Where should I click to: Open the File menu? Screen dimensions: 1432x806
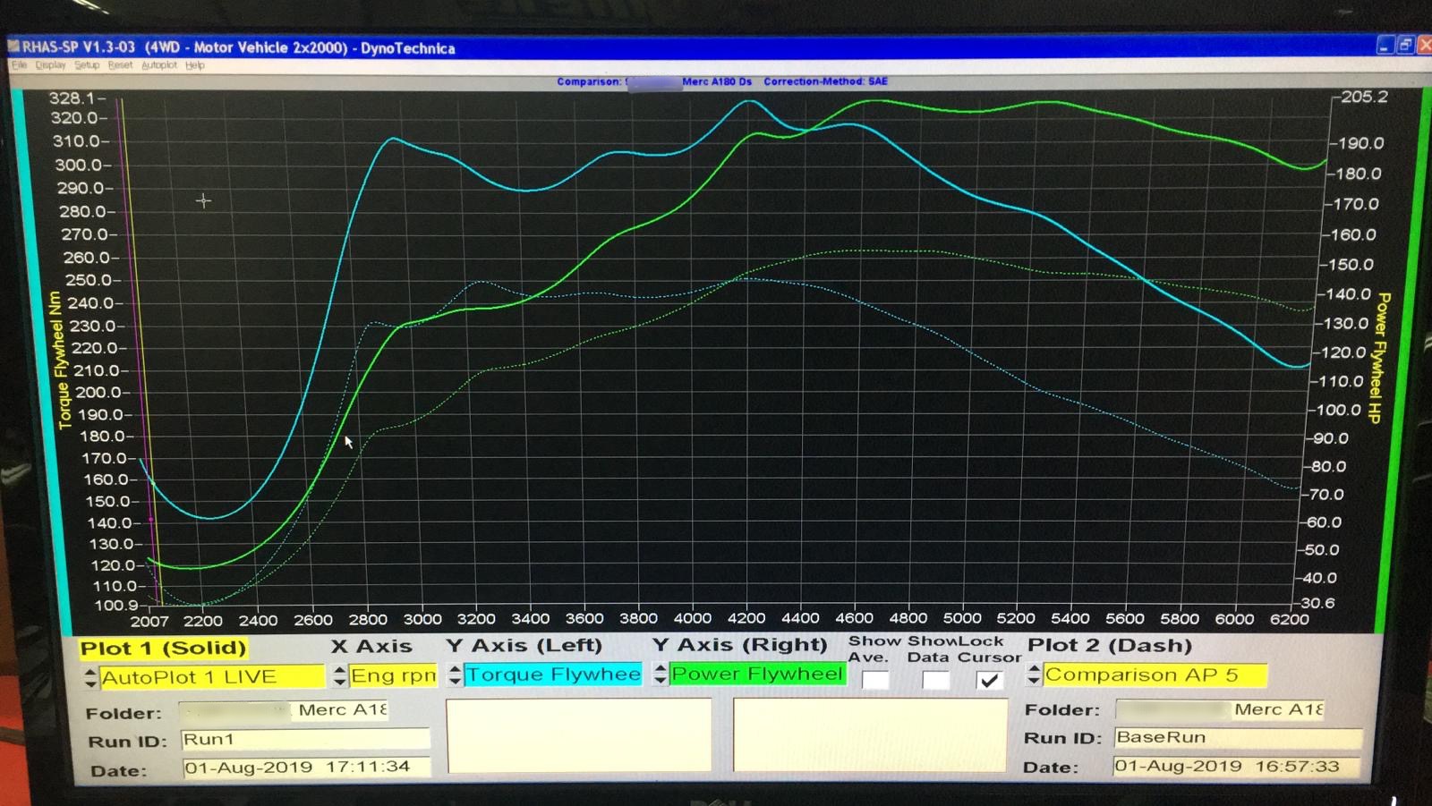(19, 65)
